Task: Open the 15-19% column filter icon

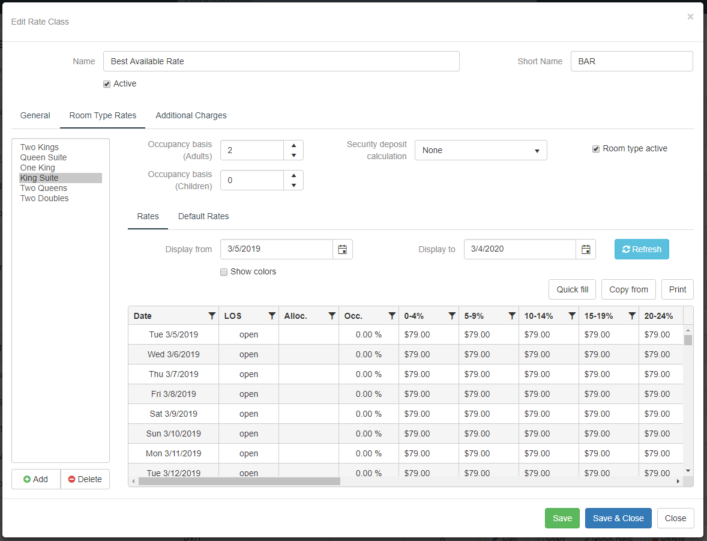Action: (x=632, y=316)
